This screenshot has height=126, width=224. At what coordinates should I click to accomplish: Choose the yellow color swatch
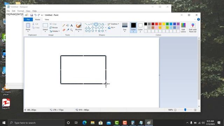pyautogui.click(x=164, y=24)
